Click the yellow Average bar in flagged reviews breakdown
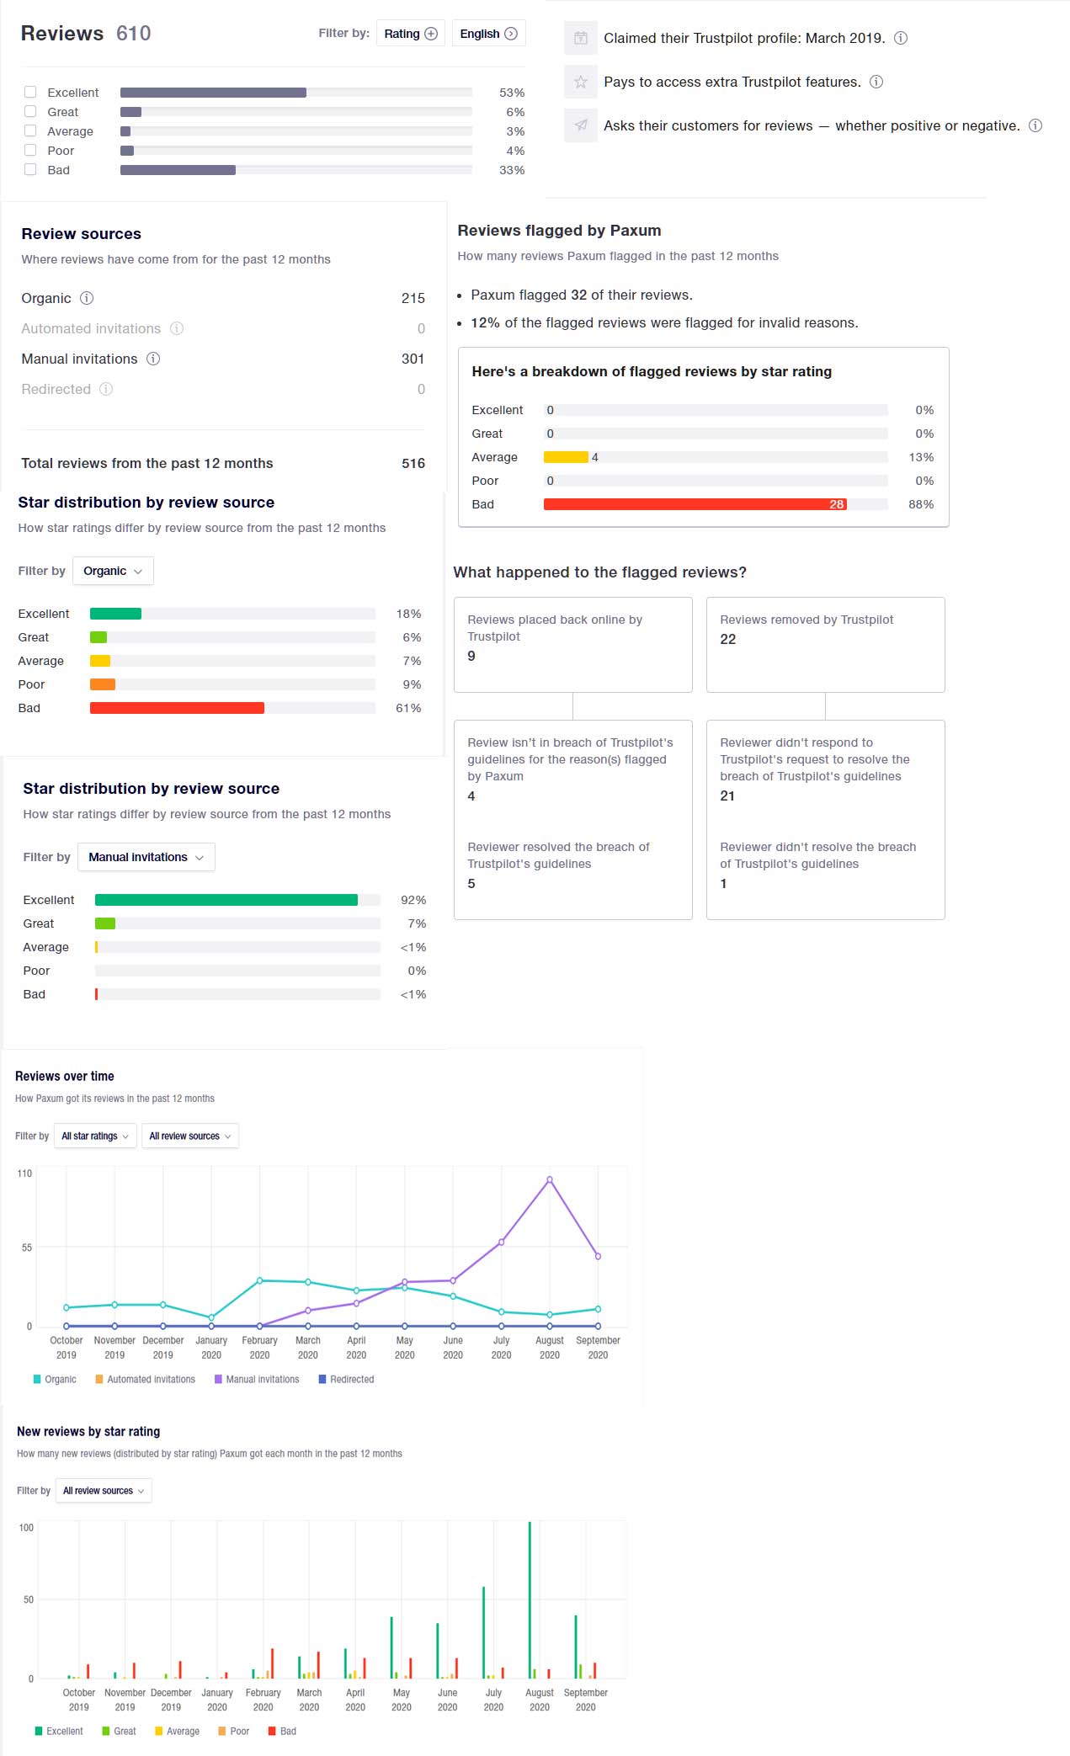 coord(566,457)
